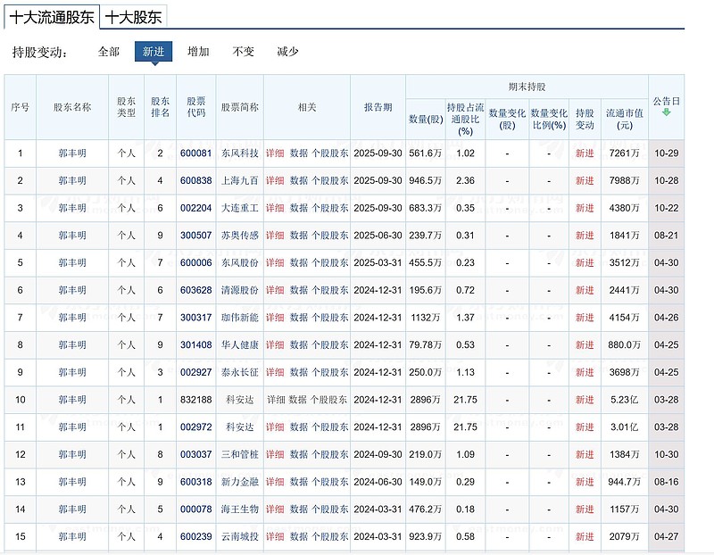Click 新进 status in 东风科技 row
Viewport: 714px width, 555px height.
point(585,153)
